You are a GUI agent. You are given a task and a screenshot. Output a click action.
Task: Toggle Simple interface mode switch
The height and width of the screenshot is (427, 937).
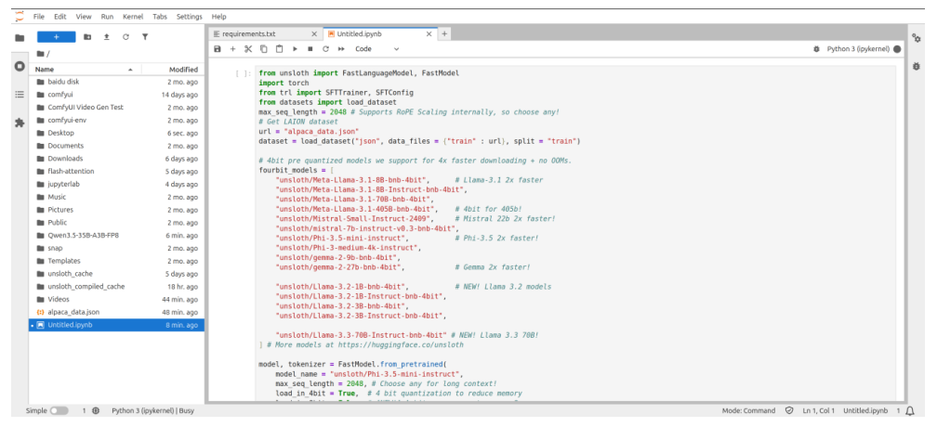point(59,410)
